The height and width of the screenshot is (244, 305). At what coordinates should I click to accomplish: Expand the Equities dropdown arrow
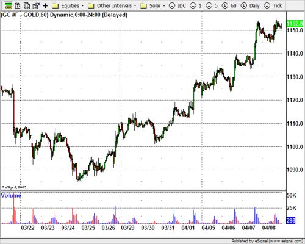click(82, 5)
